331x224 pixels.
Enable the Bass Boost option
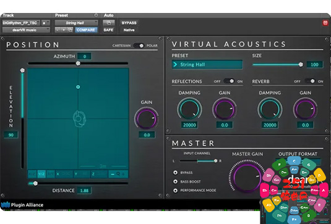[x=175, y=181]
